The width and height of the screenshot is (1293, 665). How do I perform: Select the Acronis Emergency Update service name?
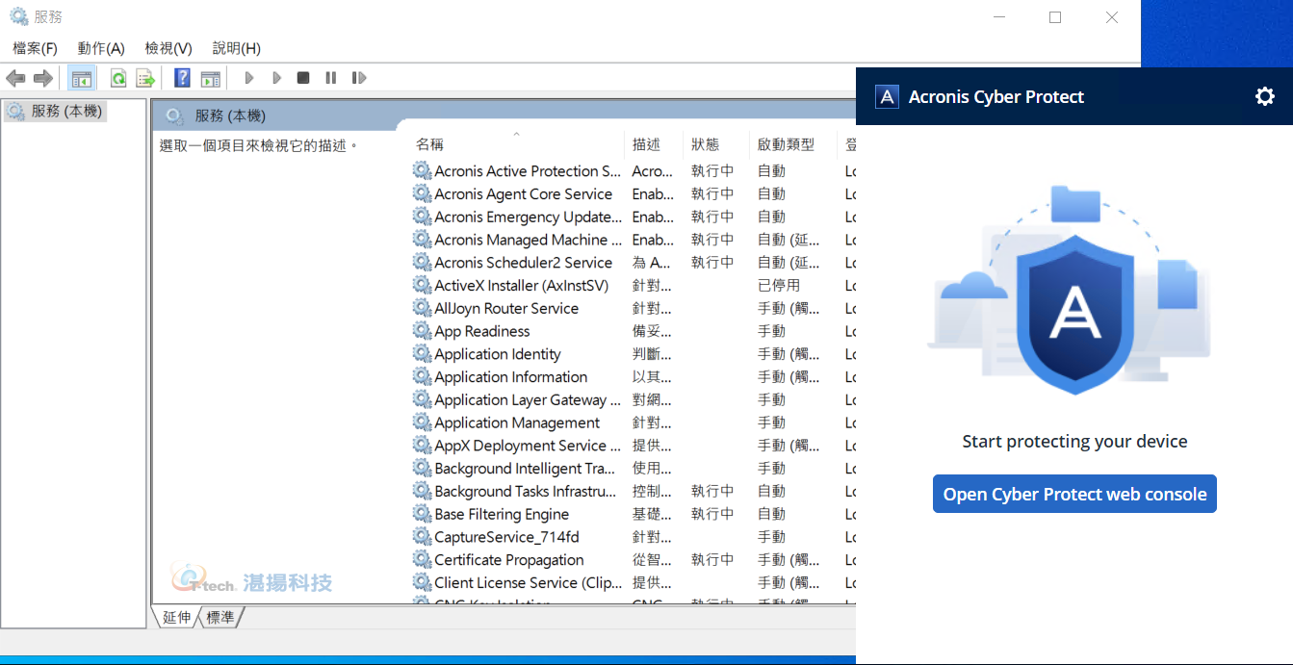click(528, 217)
